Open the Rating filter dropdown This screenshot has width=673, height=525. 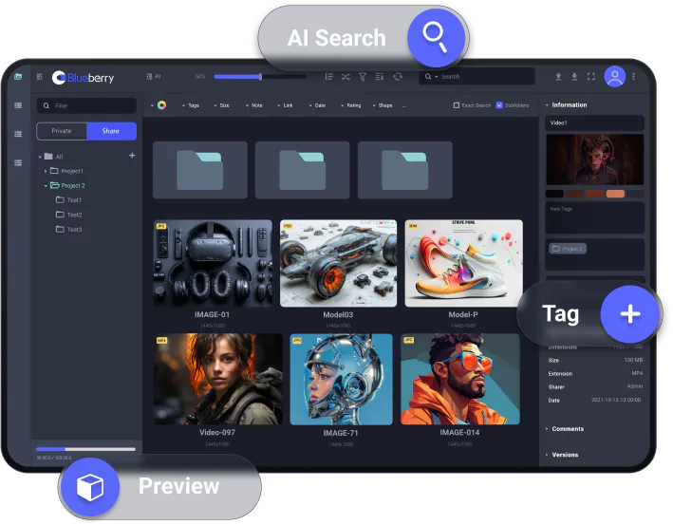click(x=350, y=105)
